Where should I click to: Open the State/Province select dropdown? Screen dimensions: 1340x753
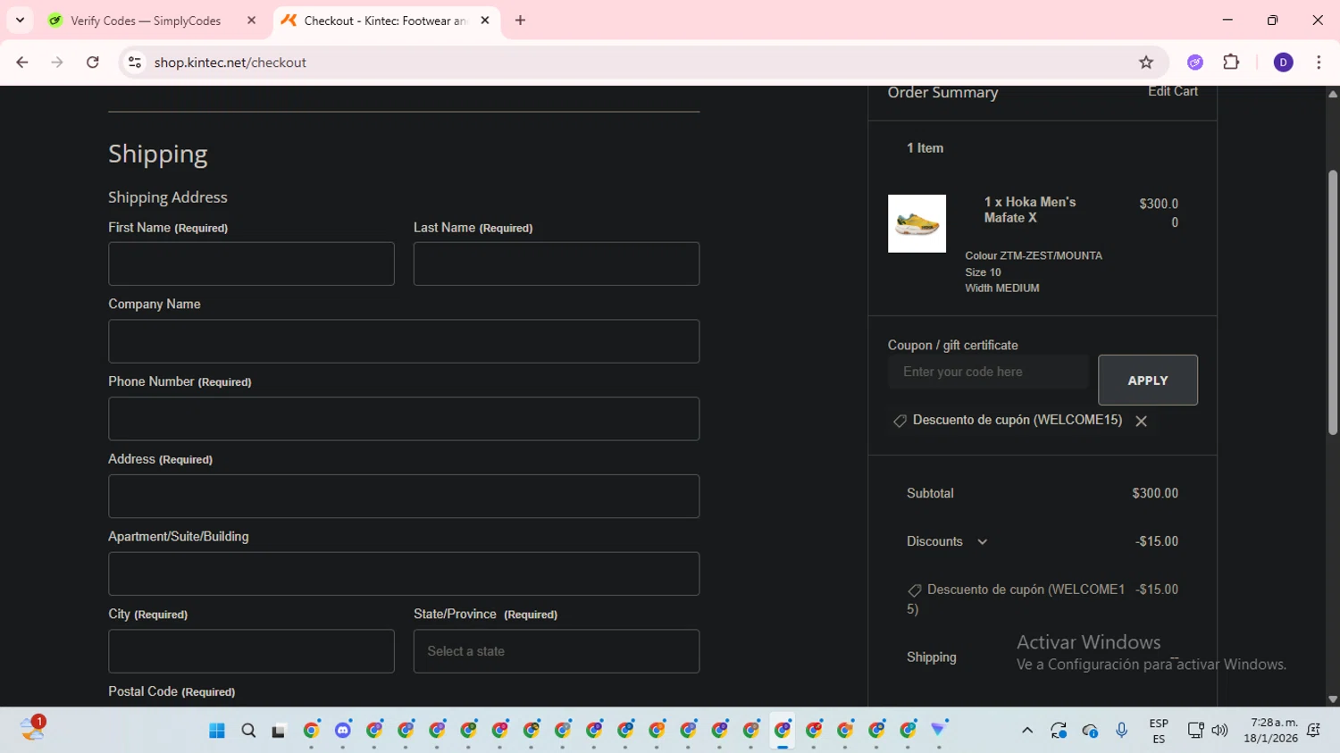click(557, 651)
